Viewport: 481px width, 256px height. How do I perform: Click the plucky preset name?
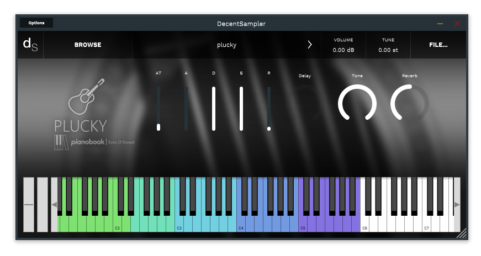point(227,45)
